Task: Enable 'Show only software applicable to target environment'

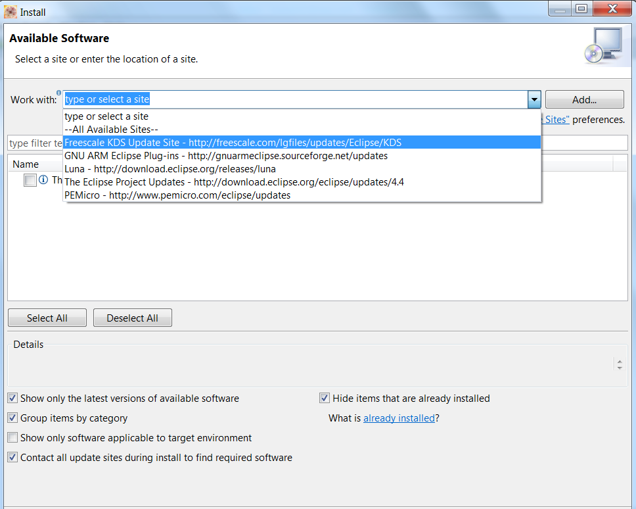Action: [12, 437]
